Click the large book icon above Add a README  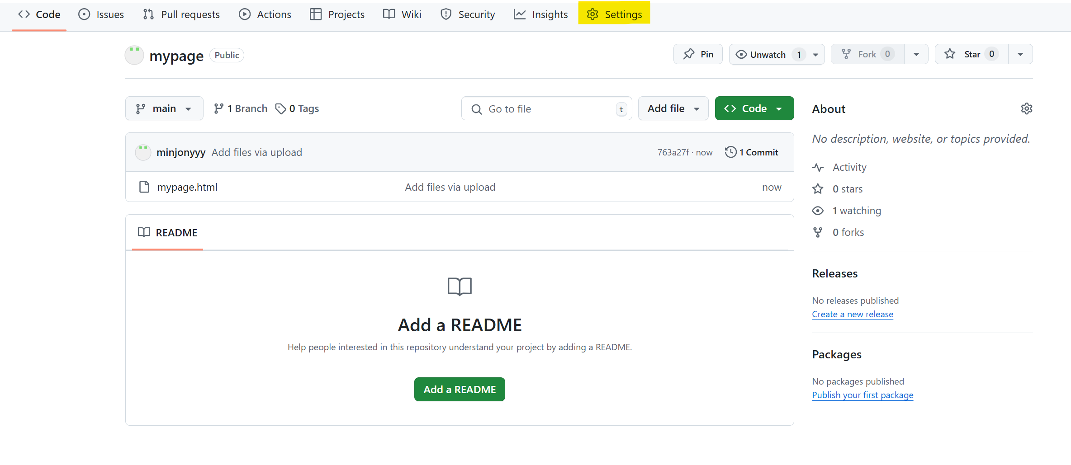point(460,287)
